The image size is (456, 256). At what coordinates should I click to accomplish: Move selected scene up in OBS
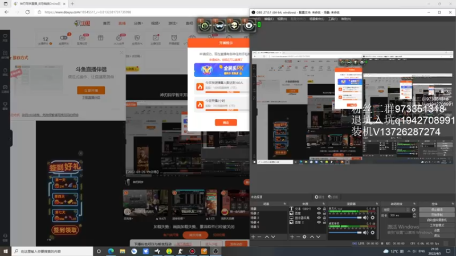267,237
